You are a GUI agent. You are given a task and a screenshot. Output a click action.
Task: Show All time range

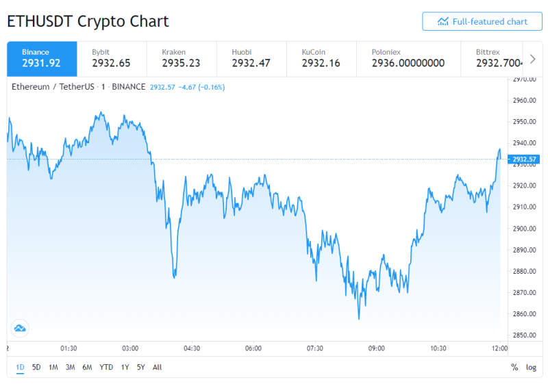[158, 368]
